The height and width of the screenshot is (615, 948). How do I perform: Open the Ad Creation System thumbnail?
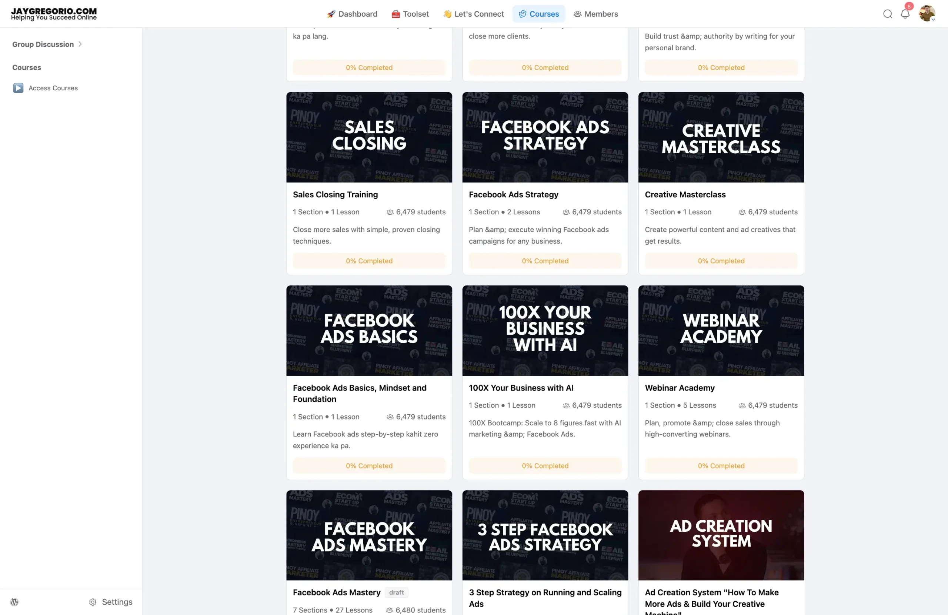[x=721, y=535]
